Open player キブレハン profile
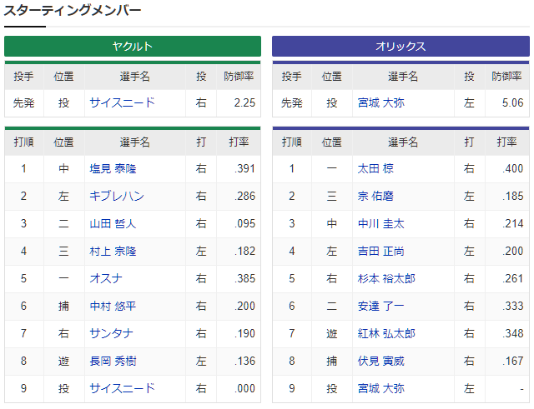Viewport: 534px width, 409px height. [x=117, y=197]
